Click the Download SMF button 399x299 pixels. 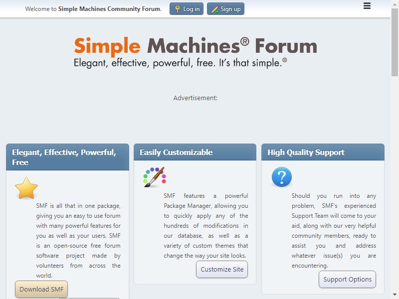click(x=41, y=290)
